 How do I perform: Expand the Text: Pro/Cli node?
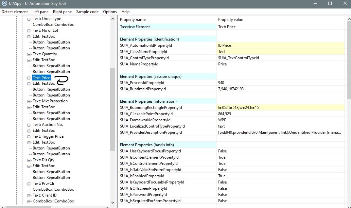coord(29,184)
